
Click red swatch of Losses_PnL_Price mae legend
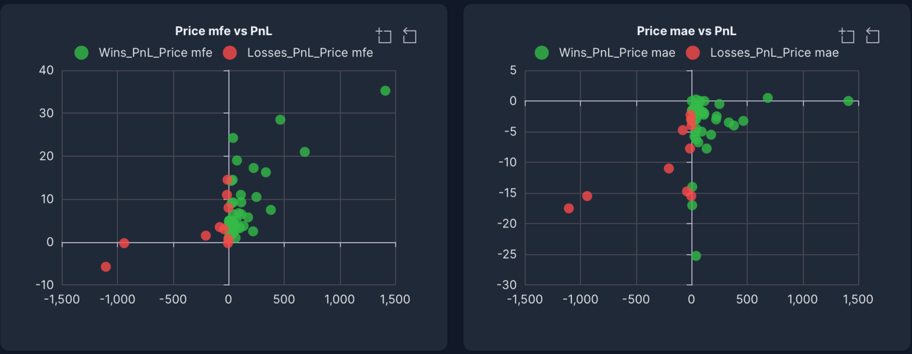tap(693, 53)
